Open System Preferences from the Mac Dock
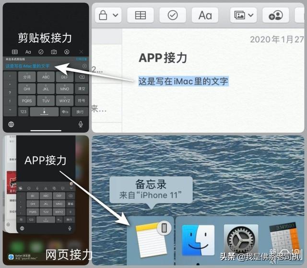The image size is (307, 268). click(241, 240)
